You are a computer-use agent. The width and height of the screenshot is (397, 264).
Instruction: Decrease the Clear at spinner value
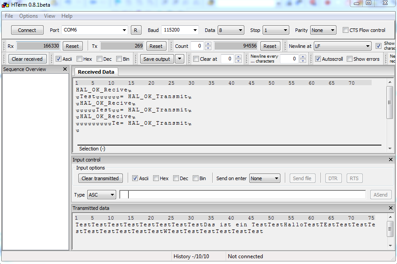tap(238, 61)
